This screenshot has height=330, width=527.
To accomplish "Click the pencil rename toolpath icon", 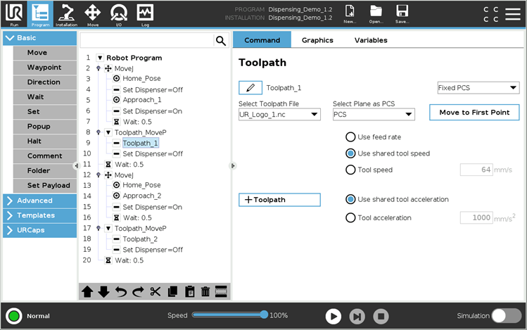I will pos(250,88).
